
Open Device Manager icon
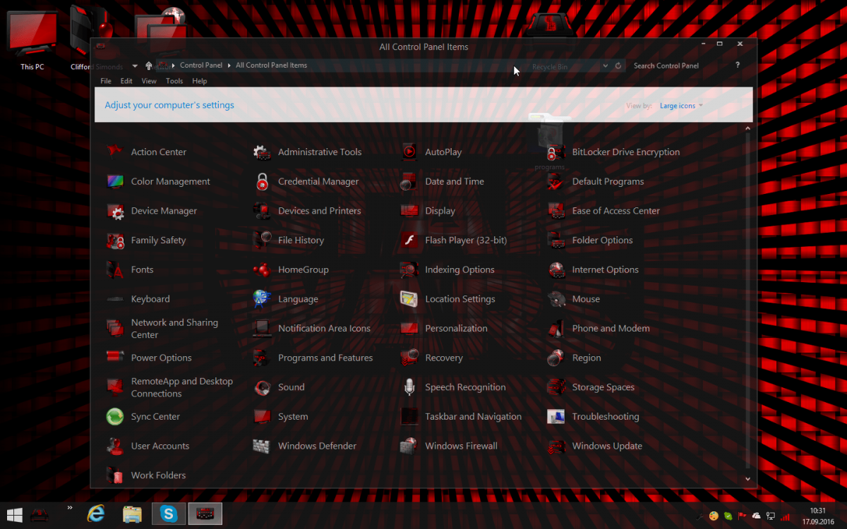115,211
